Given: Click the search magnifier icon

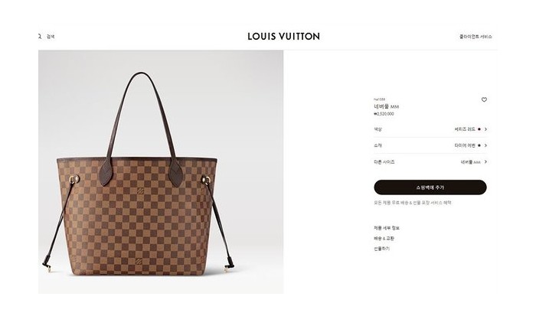Looking at the screenshot, I should pos(40,36).
